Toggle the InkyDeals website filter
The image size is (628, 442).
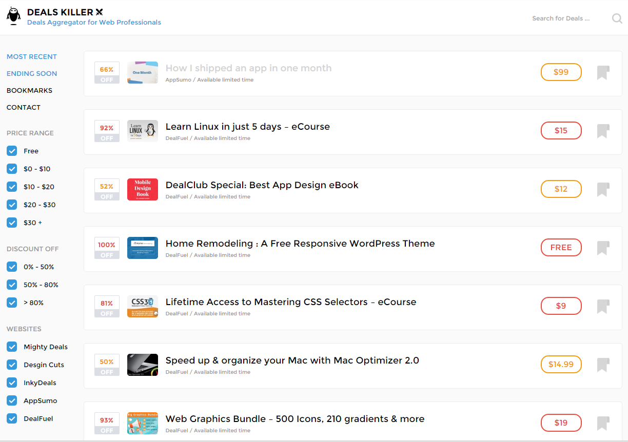(12, 383)
